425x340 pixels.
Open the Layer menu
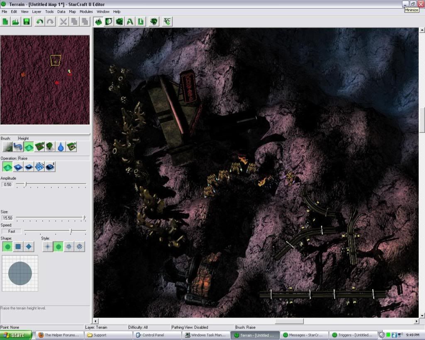pyautogui.click(x=37, y=12)
